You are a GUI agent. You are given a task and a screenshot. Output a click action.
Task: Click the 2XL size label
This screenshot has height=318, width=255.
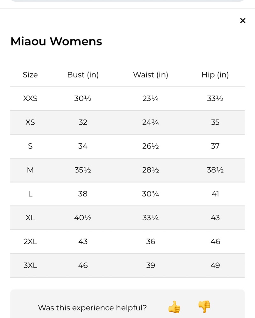coord(30,242)
